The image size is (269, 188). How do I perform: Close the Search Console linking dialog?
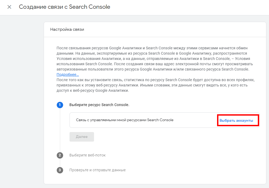9,7
